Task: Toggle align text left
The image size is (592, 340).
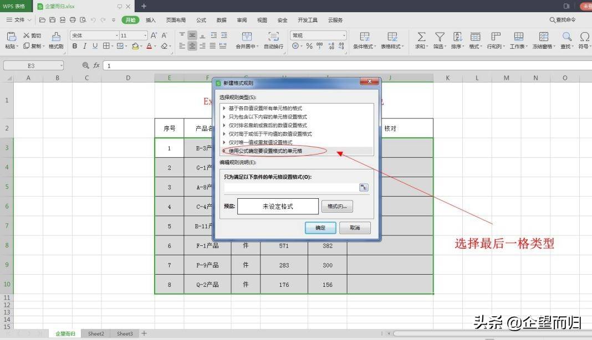Action: click(x=182, y=46)
